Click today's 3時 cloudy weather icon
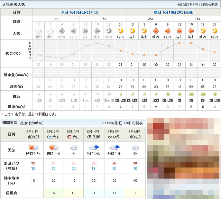This screenshot has height=199, width=221. (x=50, y=31)
